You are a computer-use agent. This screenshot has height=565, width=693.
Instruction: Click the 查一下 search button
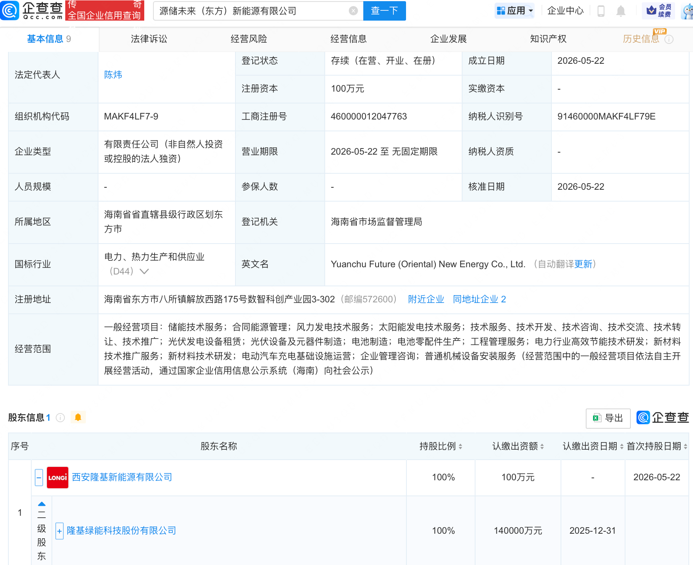(x=384, y=11)
